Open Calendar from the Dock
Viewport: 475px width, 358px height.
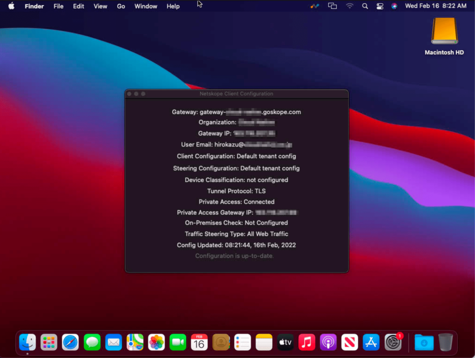pyautogui.click(x=199, y=342)
